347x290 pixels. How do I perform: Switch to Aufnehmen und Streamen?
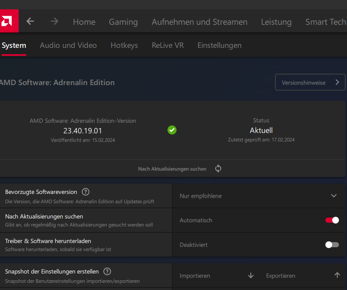tap(200, 22)
